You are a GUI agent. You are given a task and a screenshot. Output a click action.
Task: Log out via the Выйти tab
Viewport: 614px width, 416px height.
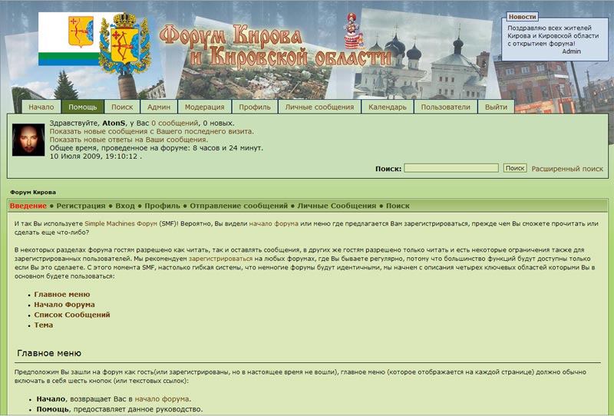(x=497, y=107)
